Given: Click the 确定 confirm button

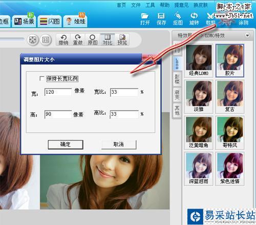Looking at the screenshot, I should [x=66, y=145].
